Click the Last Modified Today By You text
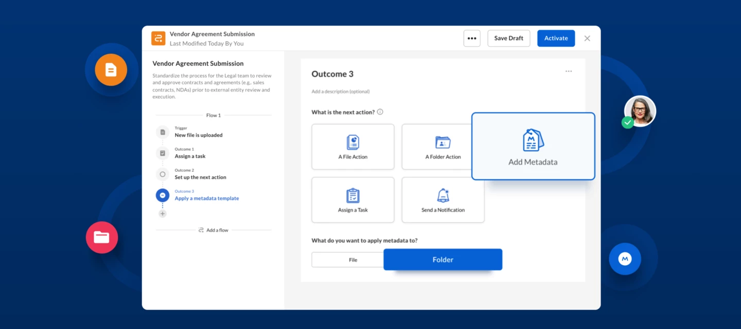 click(207, 44)
